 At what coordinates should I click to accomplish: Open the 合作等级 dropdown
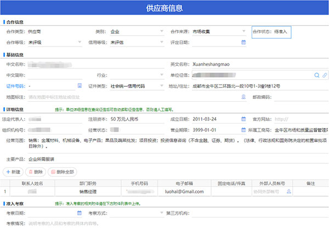tap(80, 42)
